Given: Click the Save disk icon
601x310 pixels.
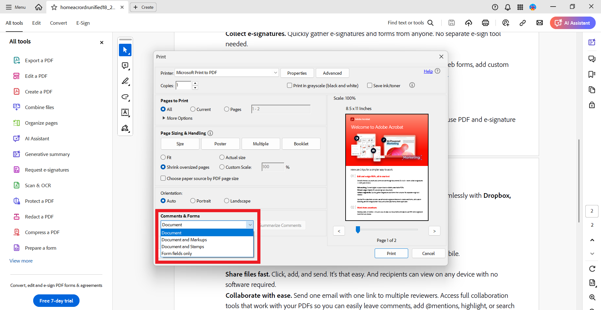Looking at the screenshot, I should click(451, 23).
